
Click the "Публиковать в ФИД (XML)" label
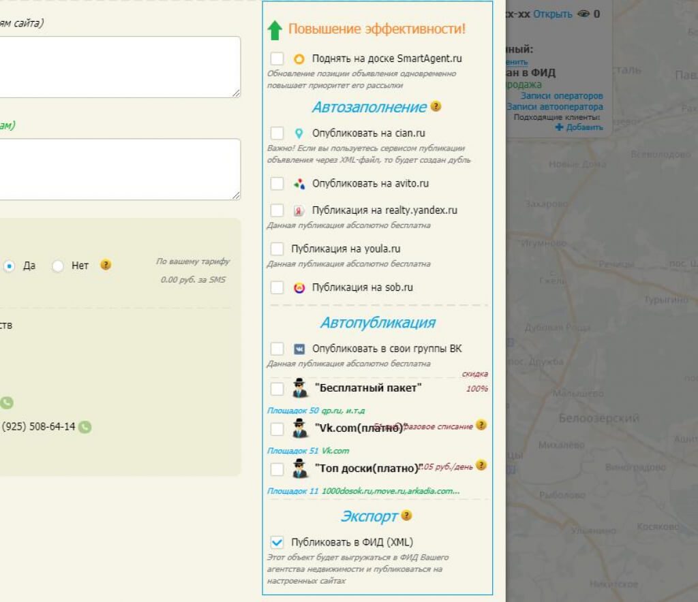(352, 543)
